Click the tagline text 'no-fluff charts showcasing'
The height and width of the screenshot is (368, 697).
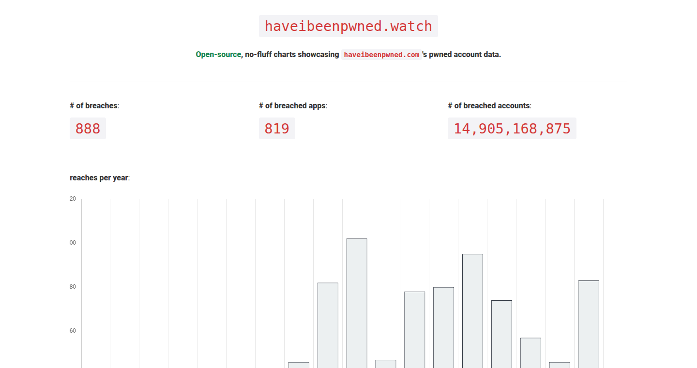[292, 55]
